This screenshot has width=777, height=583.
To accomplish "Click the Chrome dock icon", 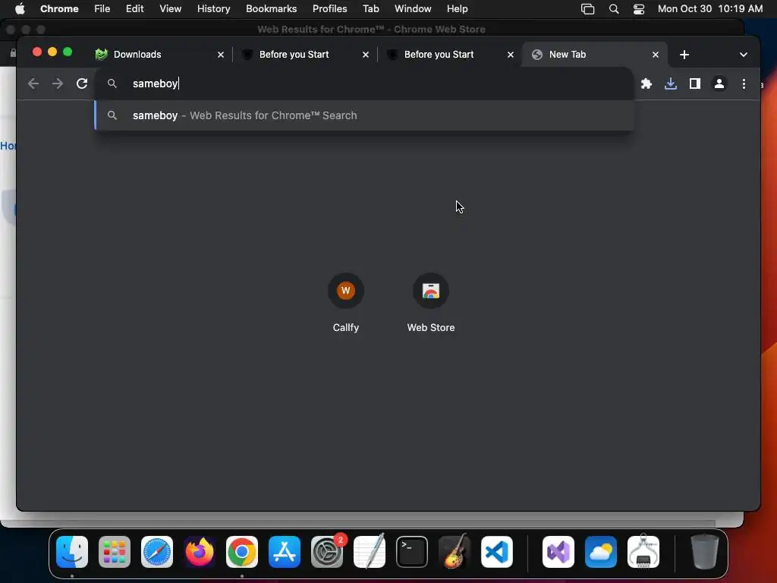I will tap(242, 552).
